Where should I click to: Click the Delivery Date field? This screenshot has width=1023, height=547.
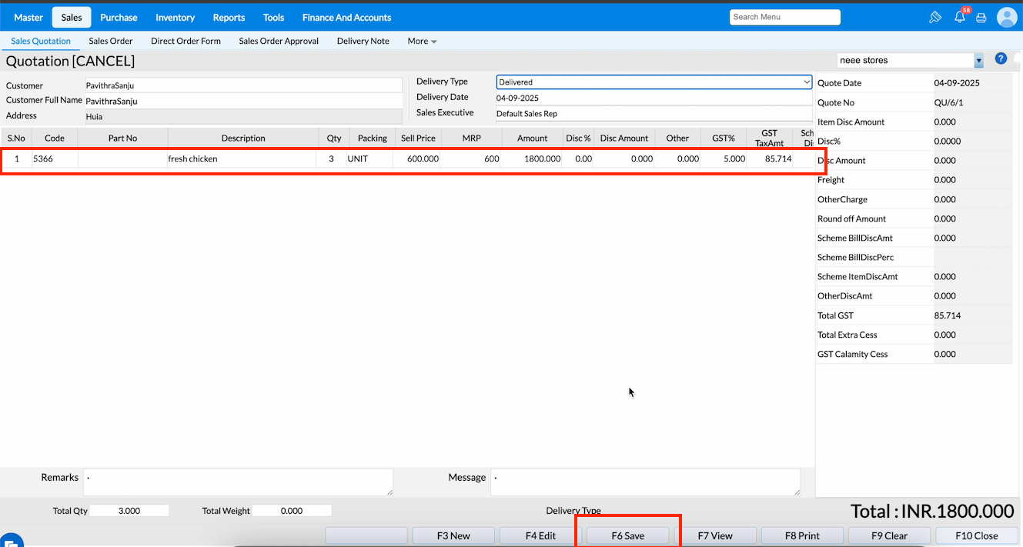click(x=654, y=98)
